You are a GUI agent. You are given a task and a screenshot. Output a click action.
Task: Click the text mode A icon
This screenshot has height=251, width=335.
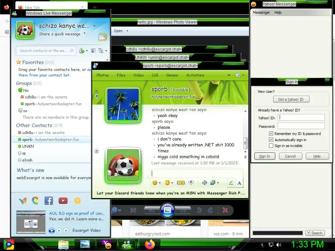239,183
